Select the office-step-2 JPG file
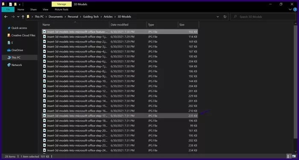This screenshot has width=299, height=160. coord(120,41)
